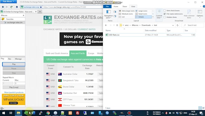Sort files by Name column header
This screenshot has width=205, height=116.
coord(108,31)
